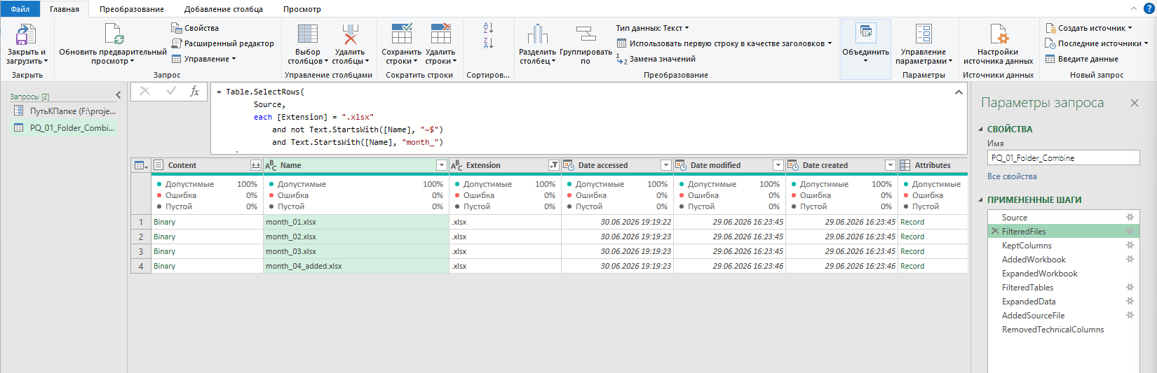Sort descending with the Z-A icon
Viewport: 1157px width, 373px height.
click(488, 43)
